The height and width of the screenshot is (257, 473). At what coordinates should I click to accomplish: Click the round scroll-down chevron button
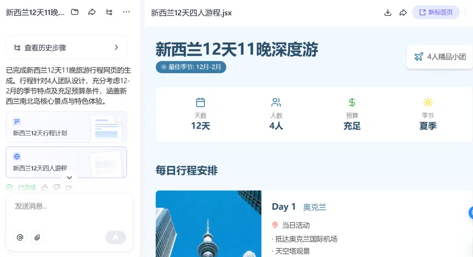(x=69, y=178)
